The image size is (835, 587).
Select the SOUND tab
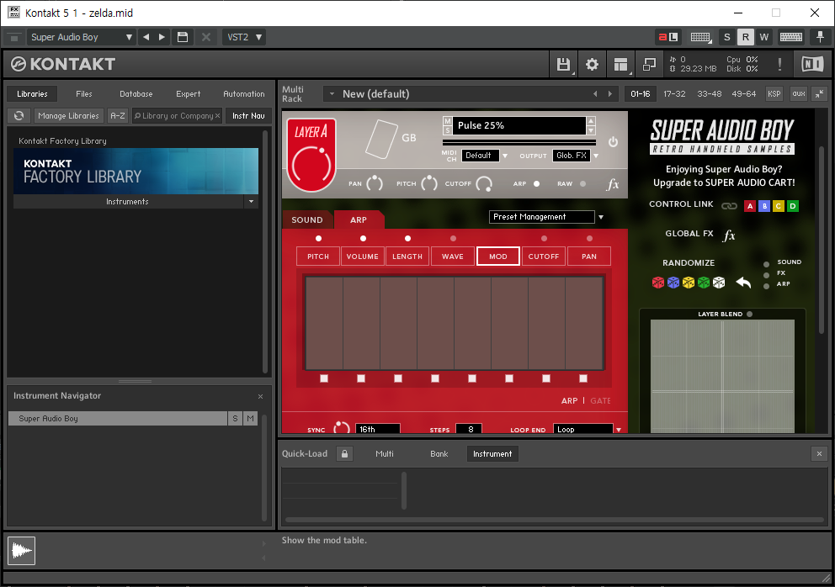click(x=306, y=219)
